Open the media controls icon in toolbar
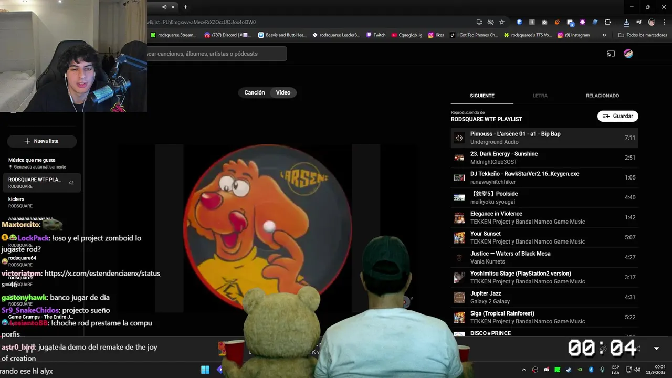Image resolution: width=672 pixels, height=378 pixels. pos(639,22)
